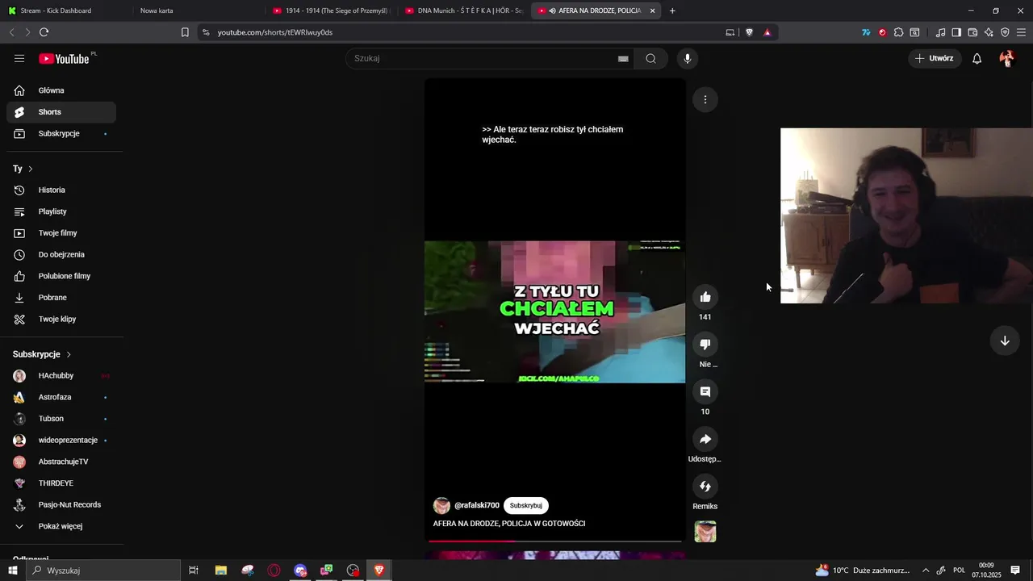This screenshot has height=581, width=1033.
Task: Open a new browser tab
Action: [x=672, y=10]
